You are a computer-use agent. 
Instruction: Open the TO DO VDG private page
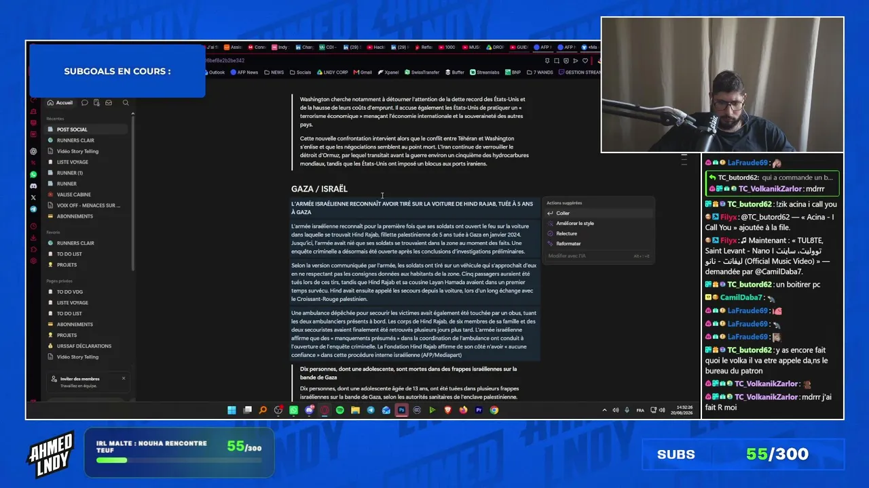87,292
